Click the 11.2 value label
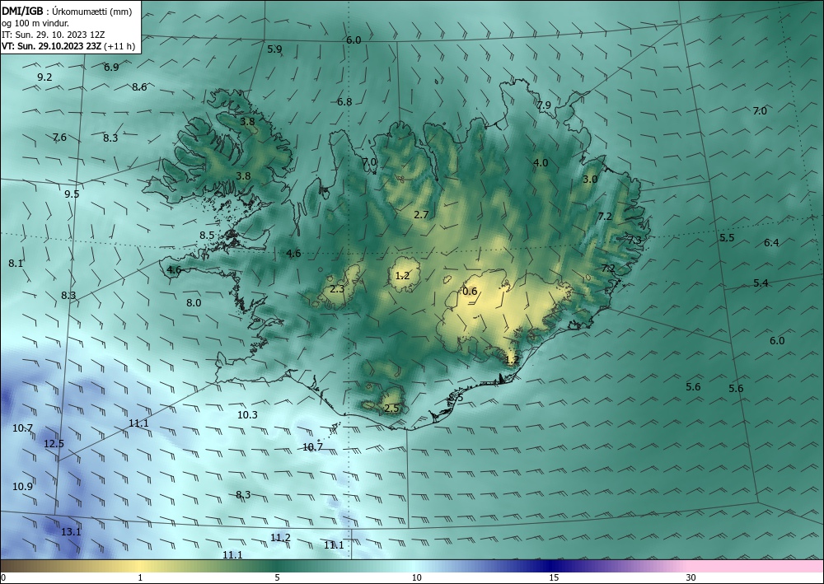 click(x=280, y=537)
